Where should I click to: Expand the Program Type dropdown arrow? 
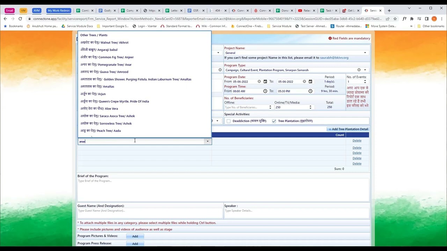(x=365, y=70)
